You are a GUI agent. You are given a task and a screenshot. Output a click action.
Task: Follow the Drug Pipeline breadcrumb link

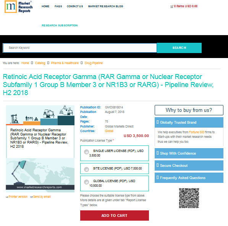(x=94, y=63)
